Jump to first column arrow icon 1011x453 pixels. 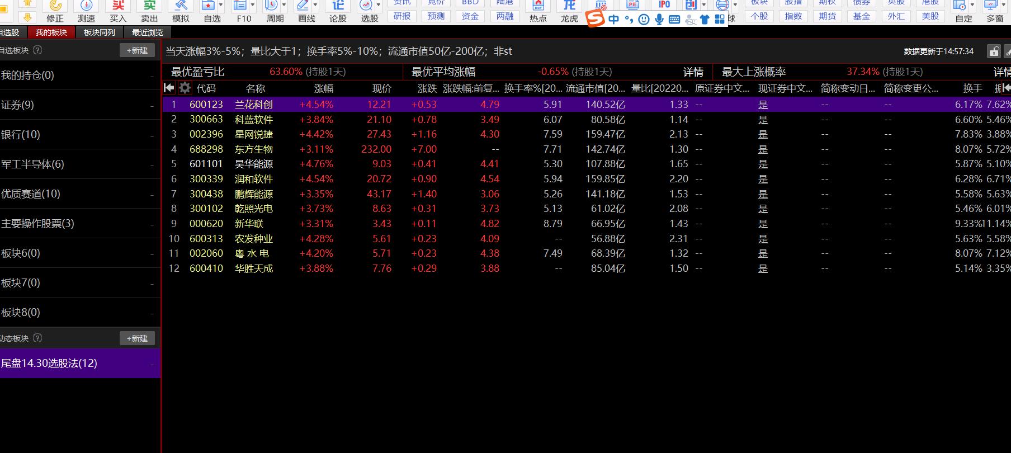pyautogui.click(x=169, y=88)
